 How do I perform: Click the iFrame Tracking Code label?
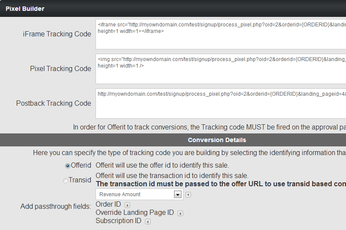(x=57, y=34)
